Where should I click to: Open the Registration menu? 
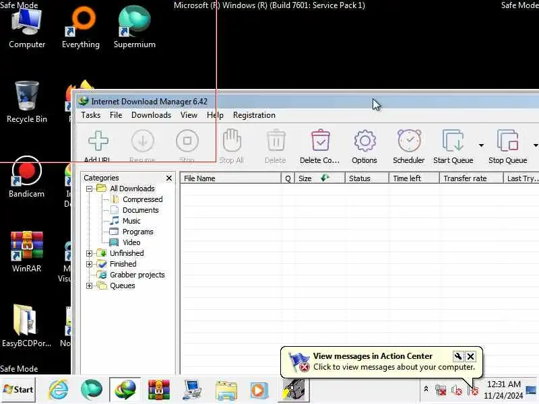254,115
